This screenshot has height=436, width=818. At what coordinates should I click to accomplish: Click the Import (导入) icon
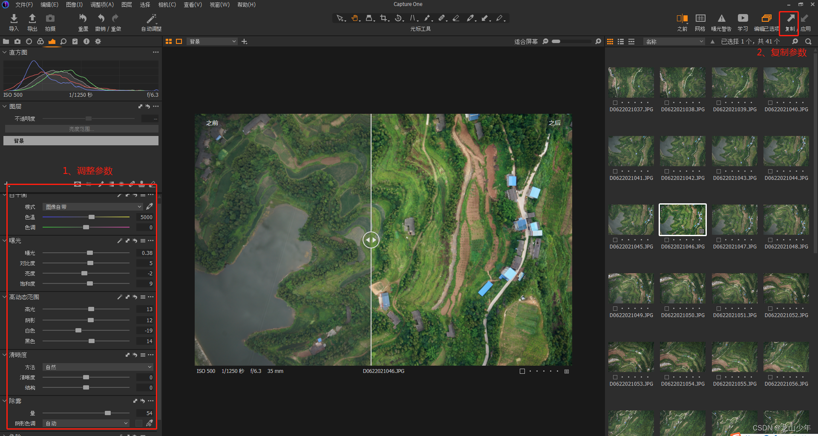(x=14, y=18)
